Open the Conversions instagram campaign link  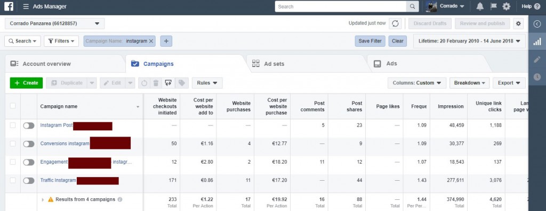tap(65, 144)
